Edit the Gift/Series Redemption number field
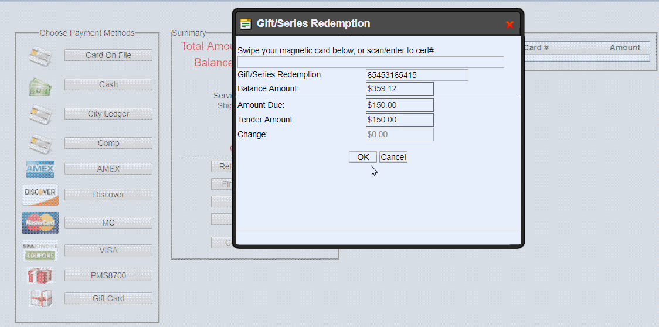Viewport: 659px width, 327px height. click(x=417, y=75)
